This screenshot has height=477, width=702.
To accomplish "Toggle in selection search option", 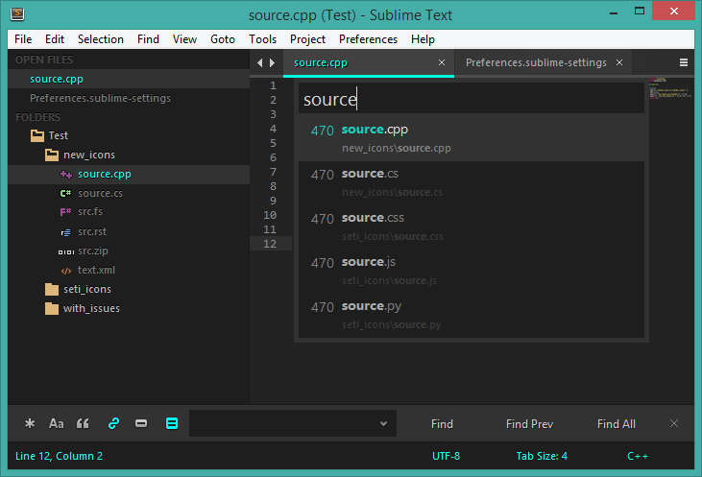I will pyautogui.click(x=141, y=423).
